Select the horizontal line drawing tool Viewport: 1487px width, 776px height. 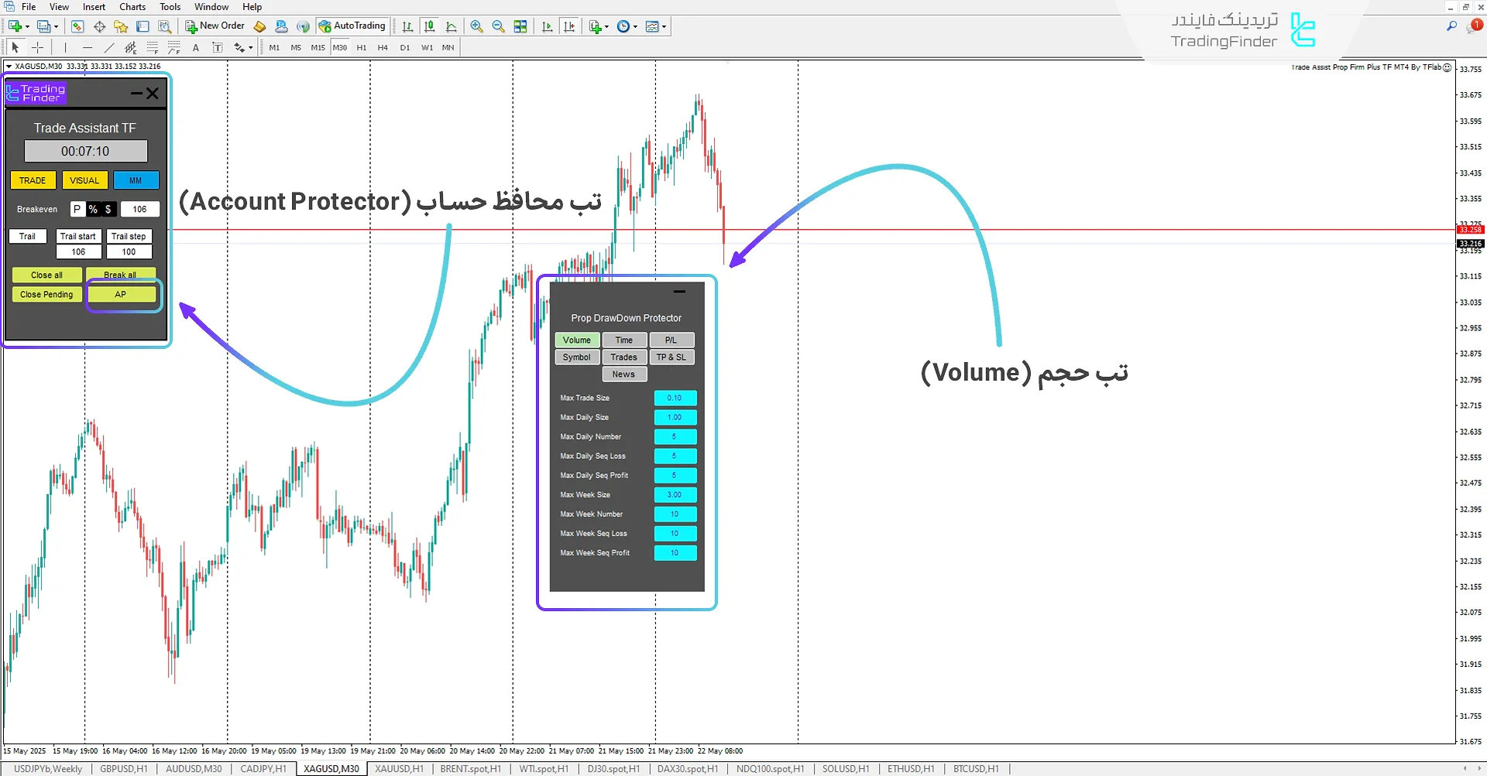87,48
